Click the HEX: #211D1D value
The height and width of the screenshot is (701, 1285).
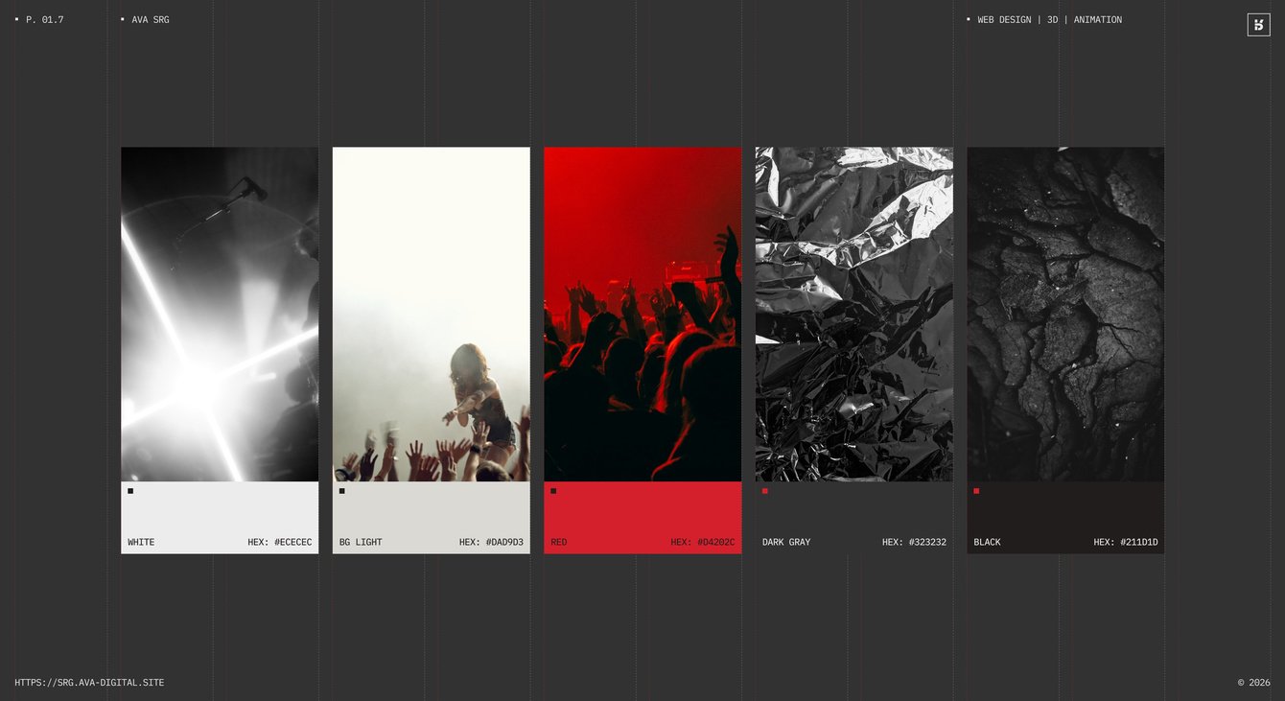point(1126,543)
